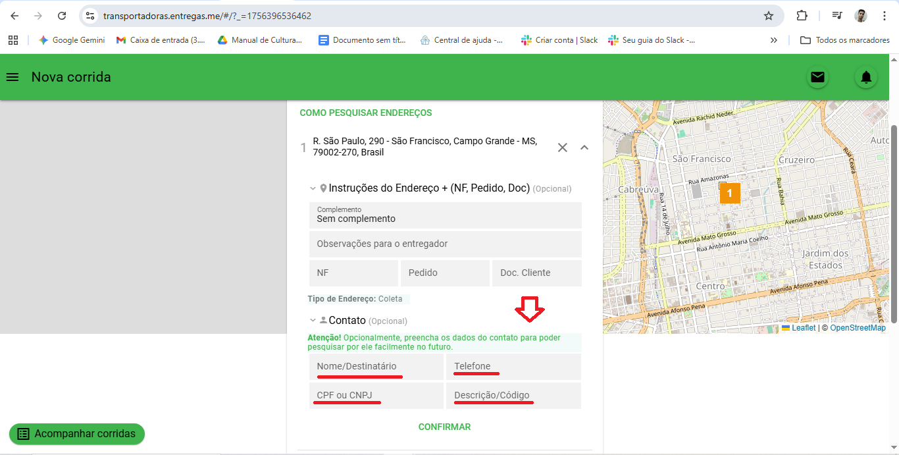Click the CONFIRMAR button
The height and width of the screenshot is (455, 899).
tap(445, 427)
